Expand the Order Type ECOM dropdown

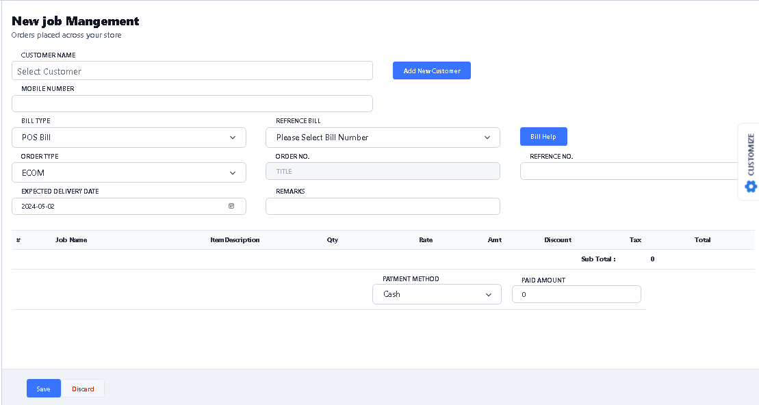[x=129, y=173]
